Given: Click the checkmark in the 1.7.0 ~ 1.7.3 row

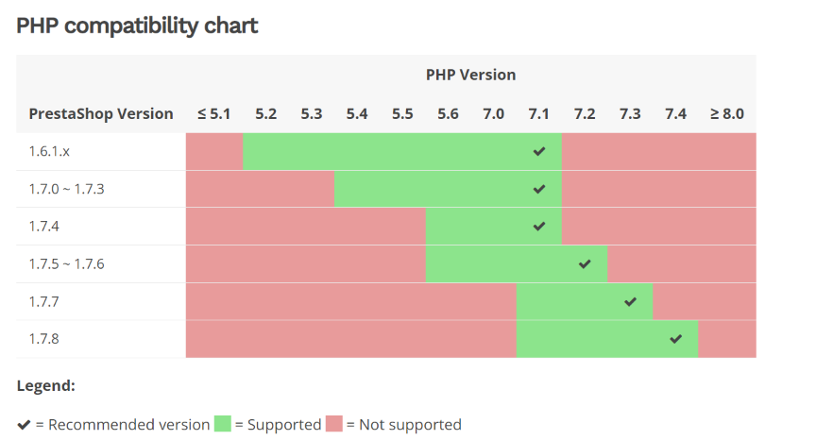Looking at the screenshot, I should (539, 189).
